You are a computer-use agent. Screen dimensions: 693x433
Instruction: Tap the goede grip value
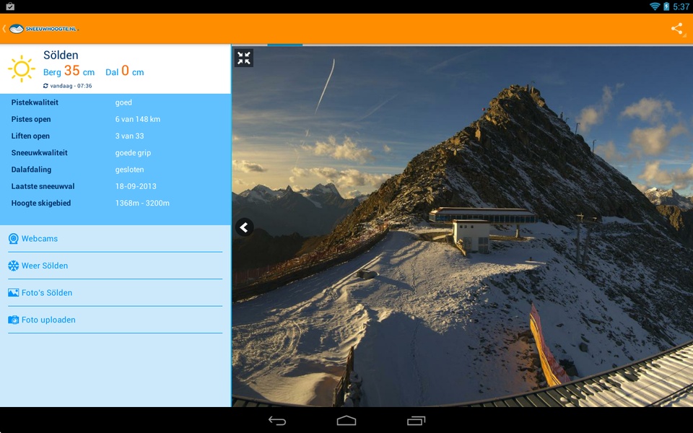pos(133,153)
